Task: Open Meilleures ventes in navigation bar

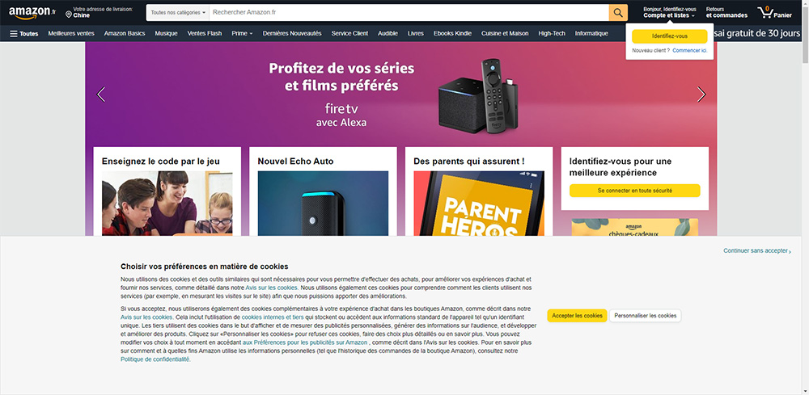Action: click(71, 33)
